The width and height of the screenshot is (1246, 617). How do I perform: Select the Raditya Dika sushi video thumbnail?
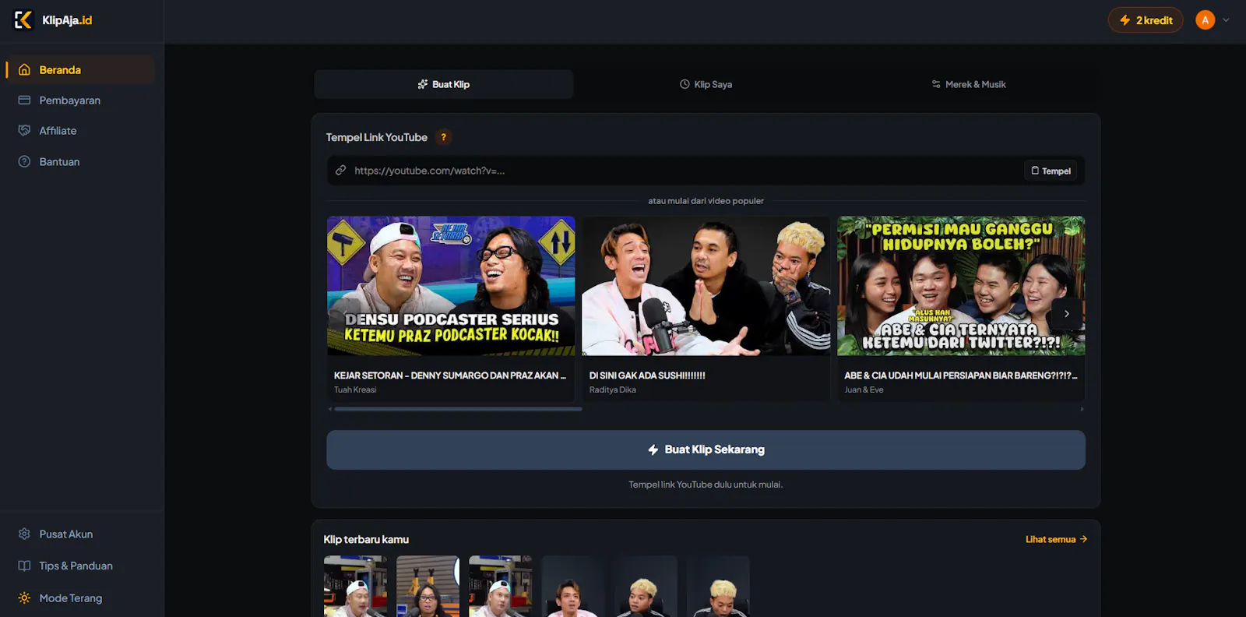706,286
